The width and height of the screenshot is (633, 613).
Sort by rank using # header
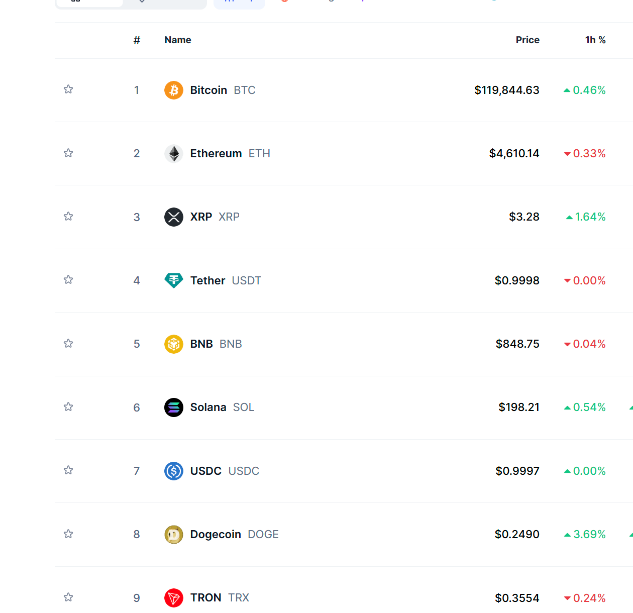(x=137, y=40)
